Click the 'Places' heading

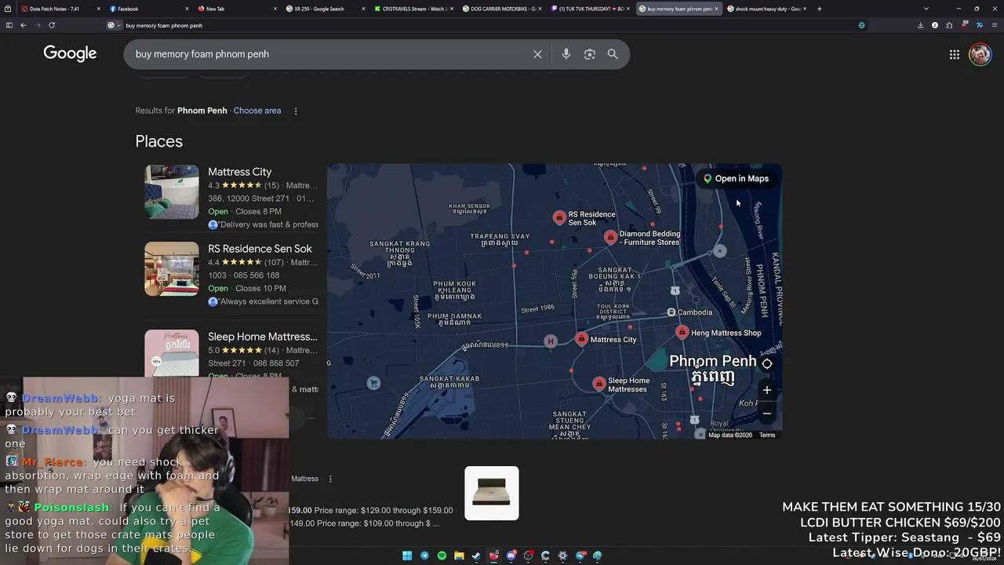158,141
